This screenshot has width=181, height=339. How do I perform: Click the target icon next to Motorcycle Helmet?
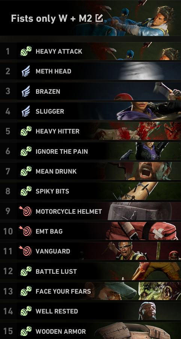25,211
